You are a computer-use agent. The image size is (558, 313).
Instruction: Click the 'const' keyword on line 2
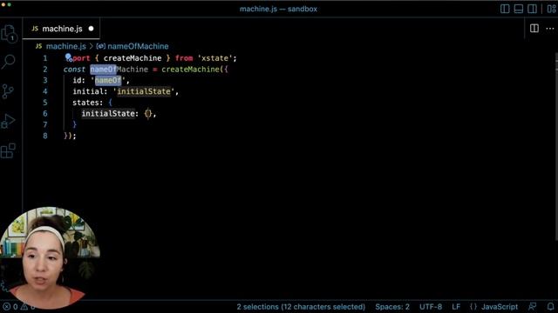pos(74,70)
